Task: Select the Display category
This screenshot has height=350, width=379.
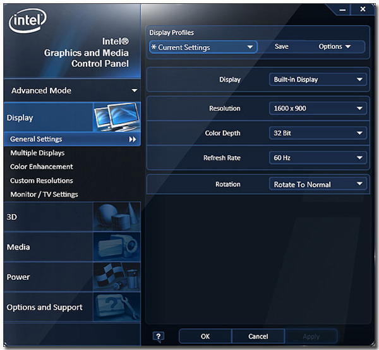Action: pyautogui.click(x=72, y=118)
